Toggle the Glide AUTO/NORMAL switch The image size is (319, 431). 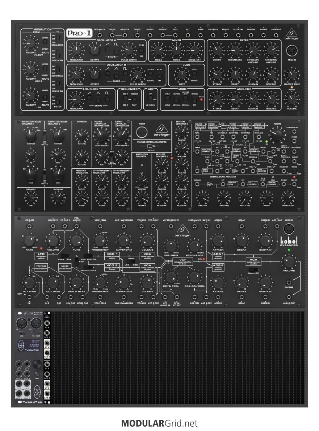click(194, 75)
